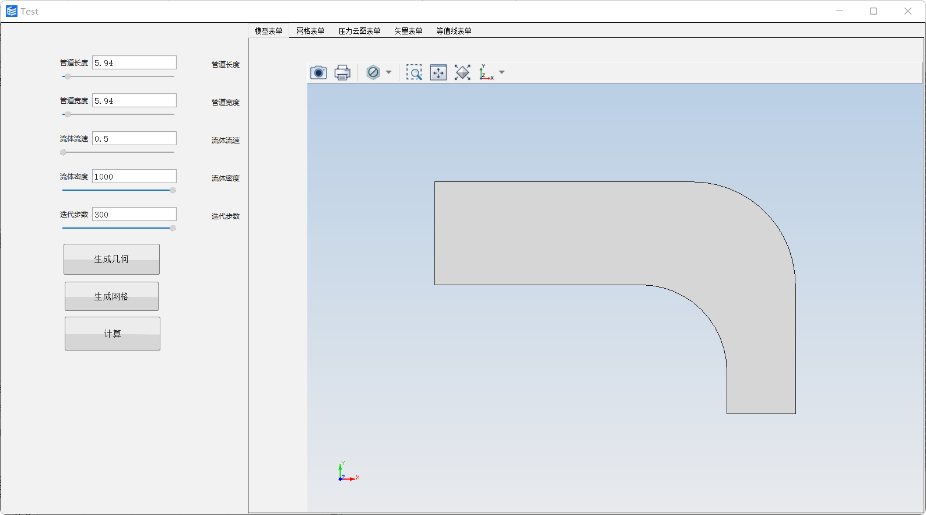926x515 pixels.
Task: Click the 管道宽度 input field
Action: click(x=134, y=100)
